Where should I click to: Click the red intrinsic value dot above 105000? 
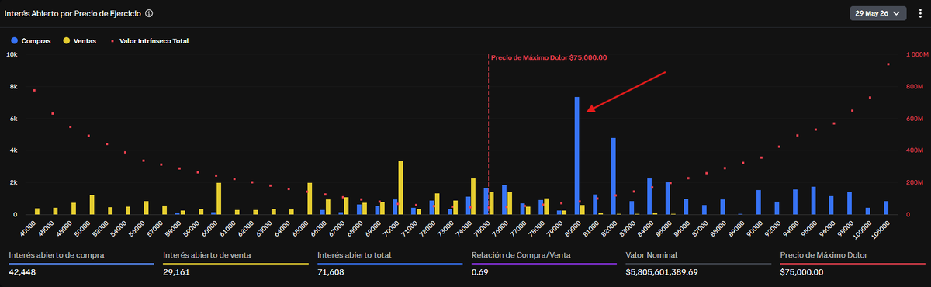point(888,64)
